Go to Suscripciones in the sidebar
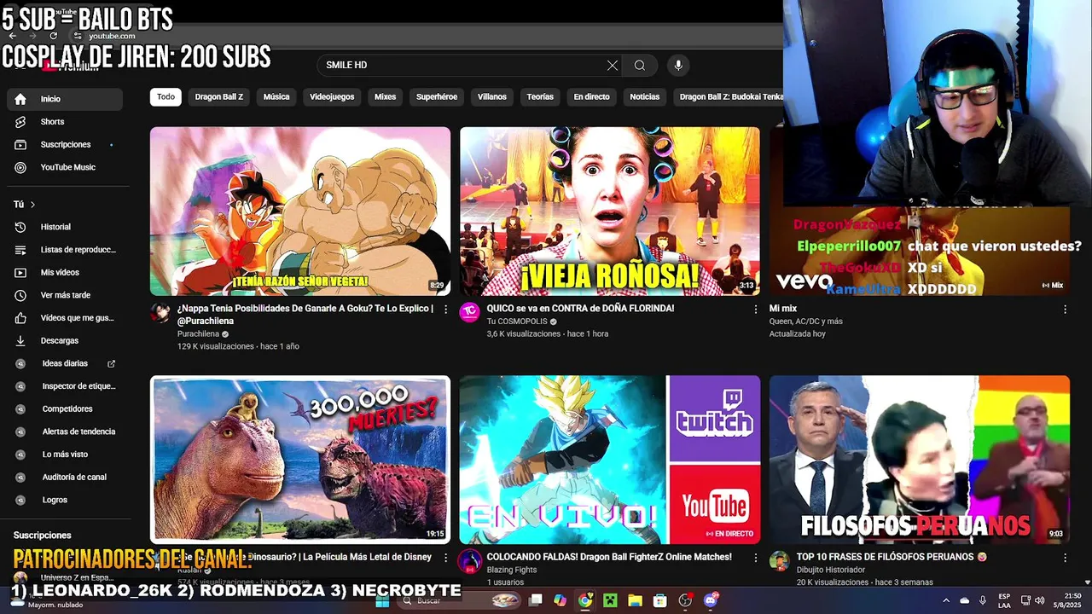This screenshot has width=1092, height=614. [65, 145]
